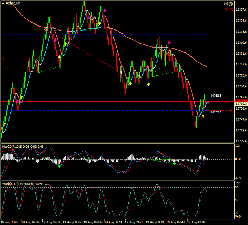Click the red 10762.3 price level tag
The image size is (248, 225).
(241, 101)
